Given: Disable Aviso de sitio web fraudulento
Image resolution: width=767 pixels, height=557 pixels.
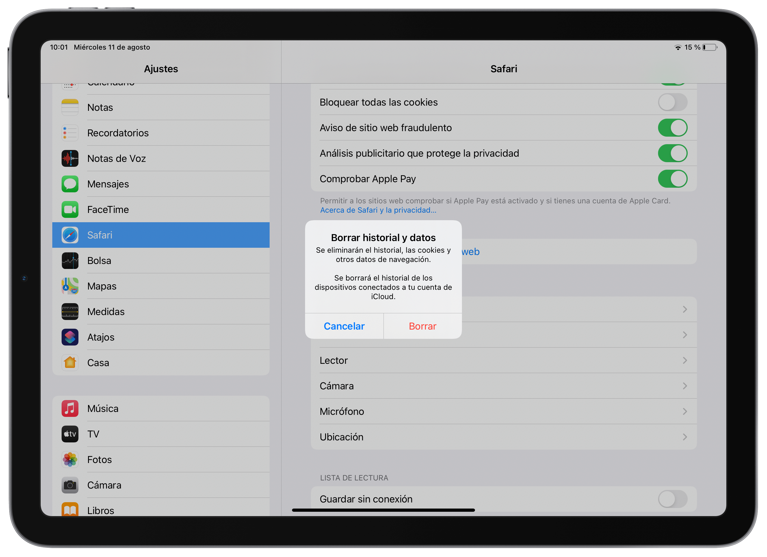Looking at the screenshot, I should [672, 128].
